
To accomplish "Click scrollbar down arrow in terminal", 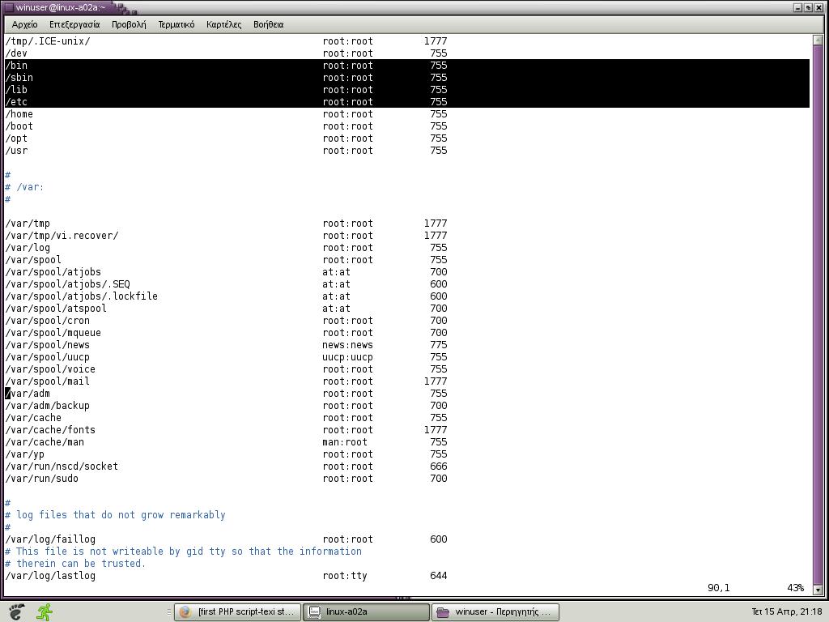I will 818,590.
